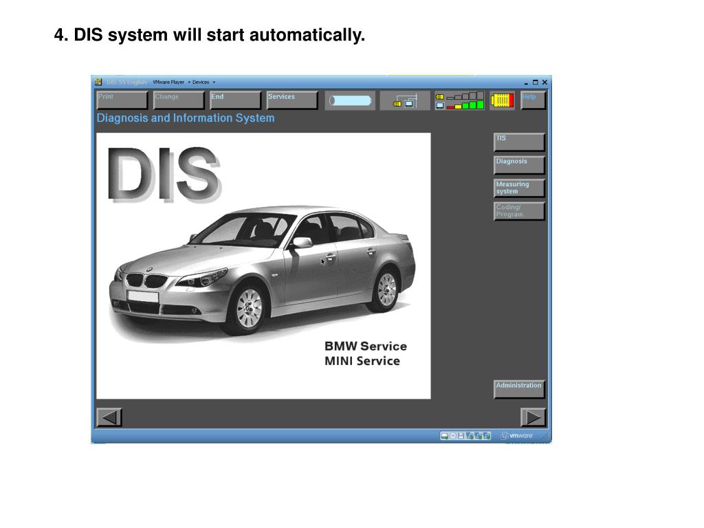Open the Administration section
This screenshot has width=704, height=528.
coord(519,389)
